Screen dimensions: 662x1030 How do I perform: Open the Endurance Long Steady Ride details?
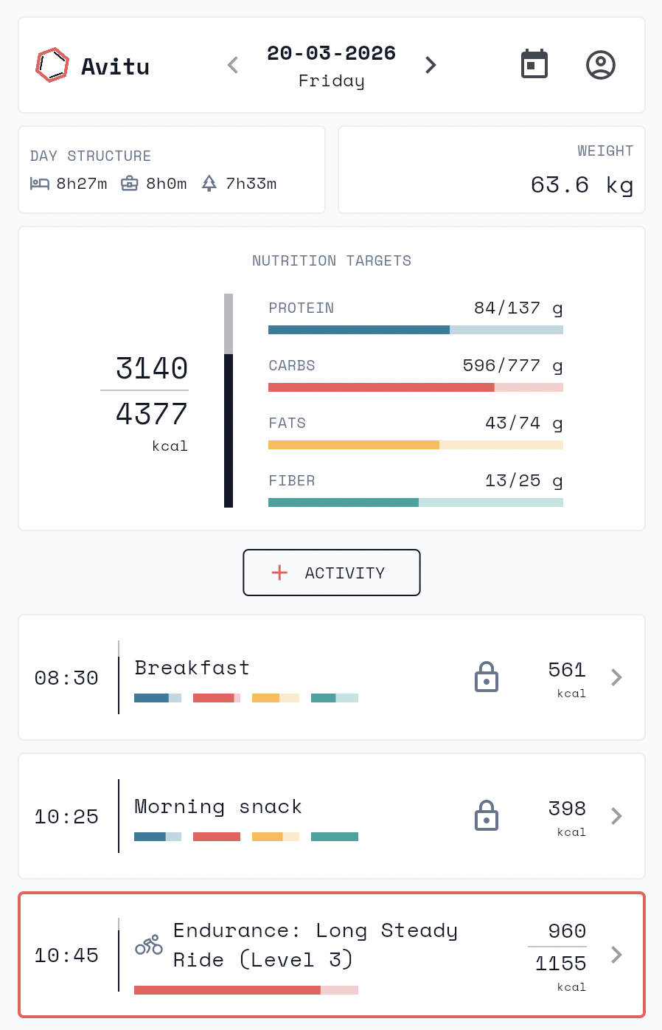tap(616, 955)
